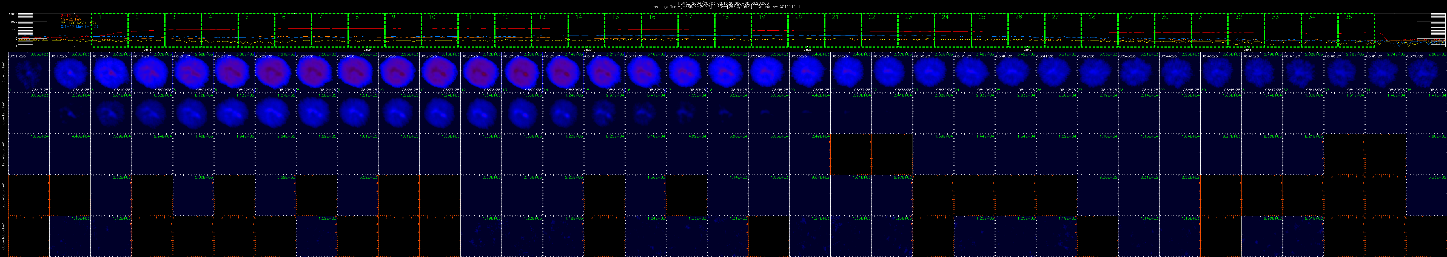Click the yellow 25-100 keV legend entry

[79, 23]
